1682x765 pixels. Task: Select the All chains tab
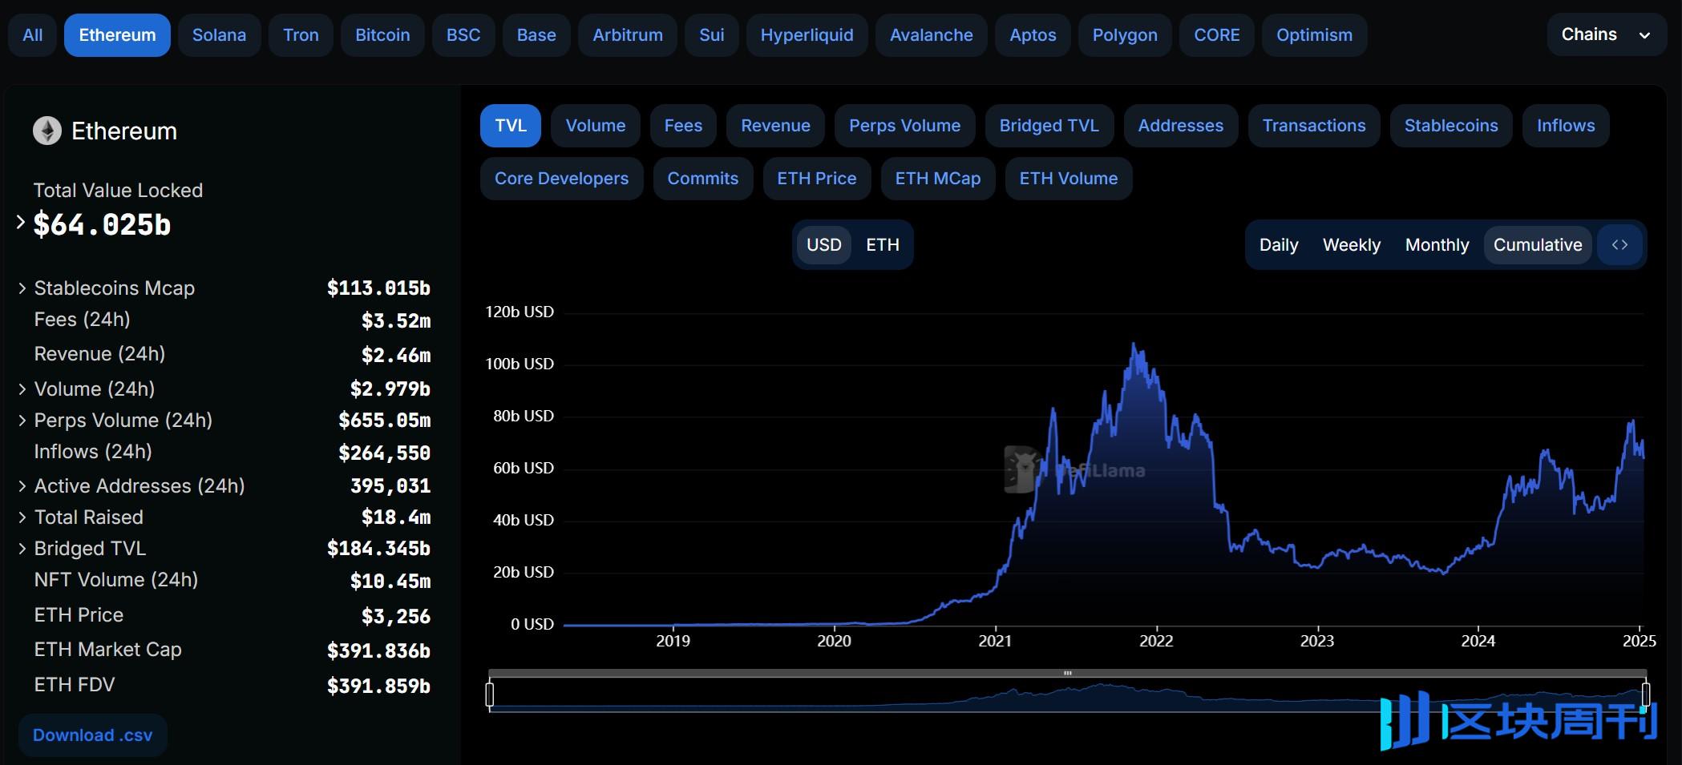(33, 35)
